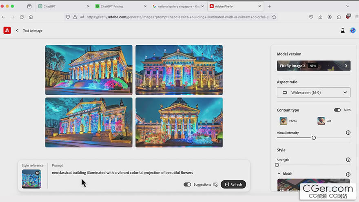Click the Refresh generate button
This screenshot has width=359, height=202.
[x=233, y=184]
